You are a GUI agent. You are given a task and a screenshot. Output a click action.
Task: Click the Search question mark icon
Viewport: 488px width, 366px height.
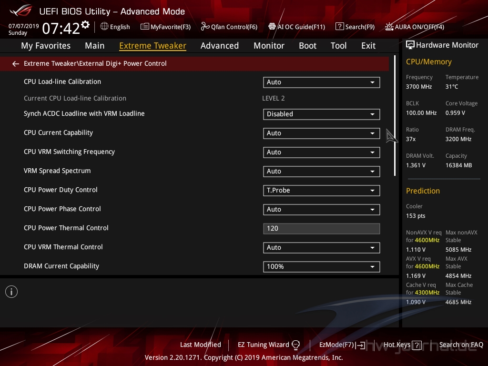pos(339,27)
